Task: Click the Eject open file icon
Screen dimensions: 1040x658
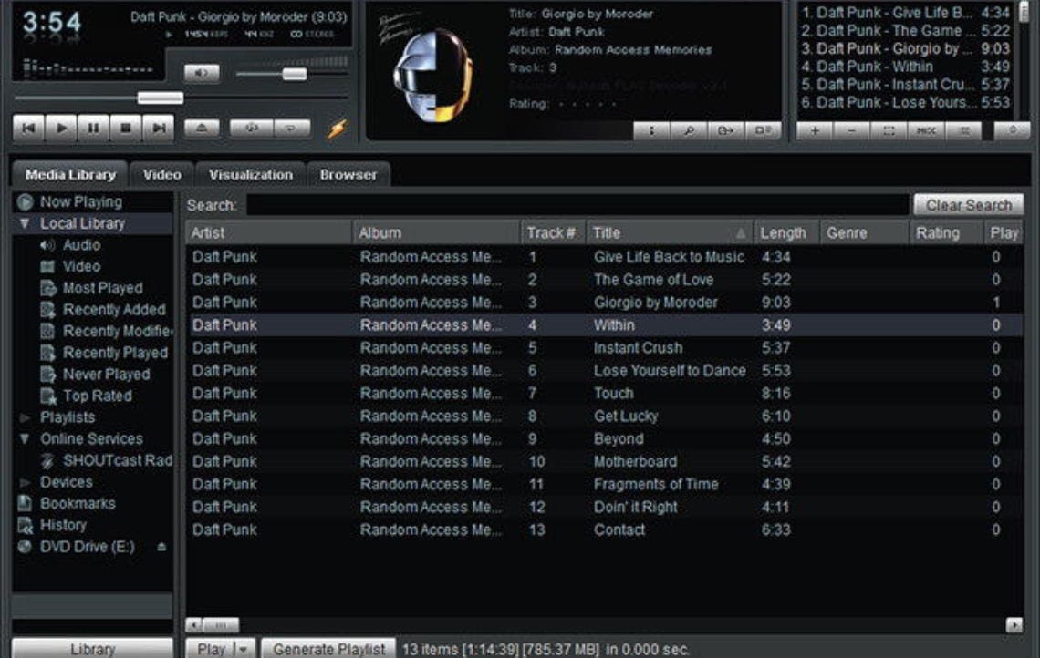Action: click(202, 129)
